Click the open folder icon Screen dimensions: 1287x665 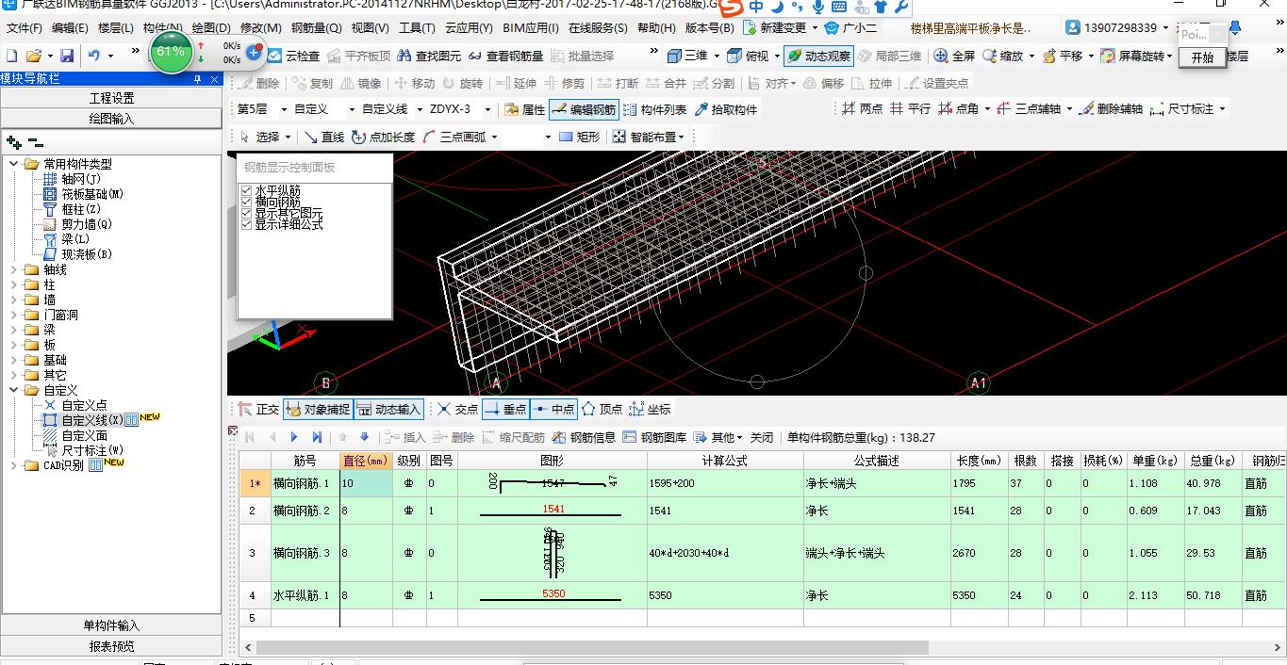point(34,57)
